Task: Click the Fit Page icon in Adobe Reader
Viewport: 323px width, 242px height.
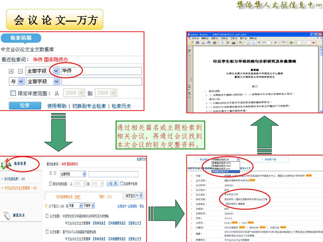Action: (x=248, y=43)
